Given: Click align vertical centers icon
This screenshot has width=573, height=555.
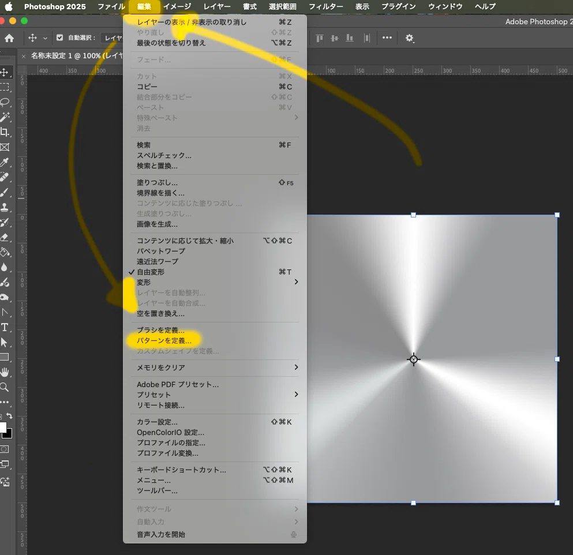Looking at the screenshot, I should (x=334, y=37).
